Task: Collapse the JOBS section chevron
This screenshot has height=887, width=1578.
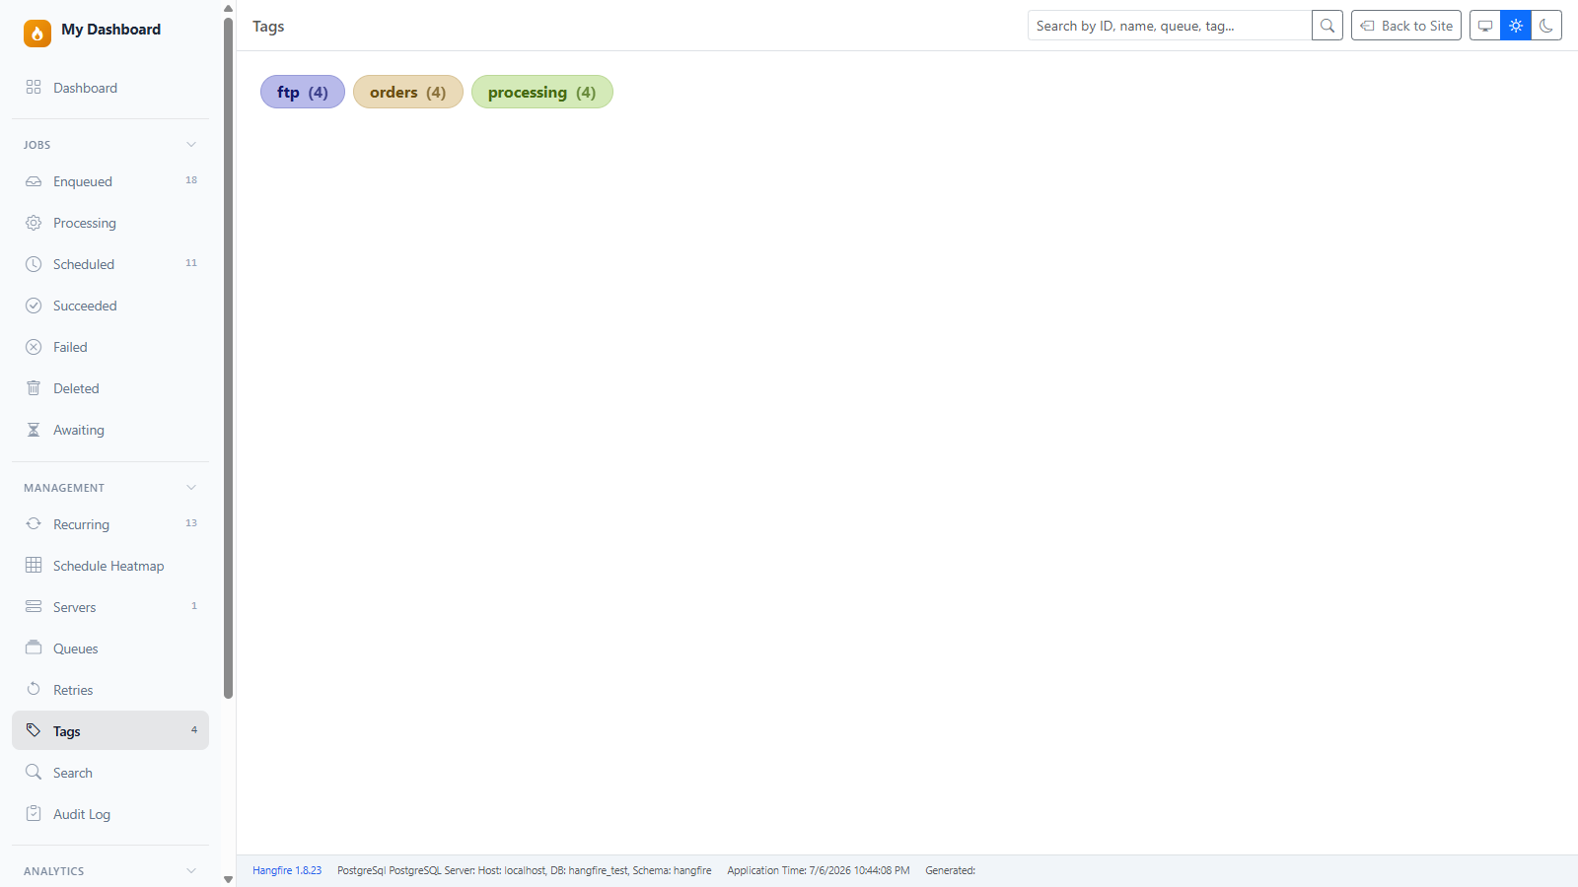Action: 191,145
